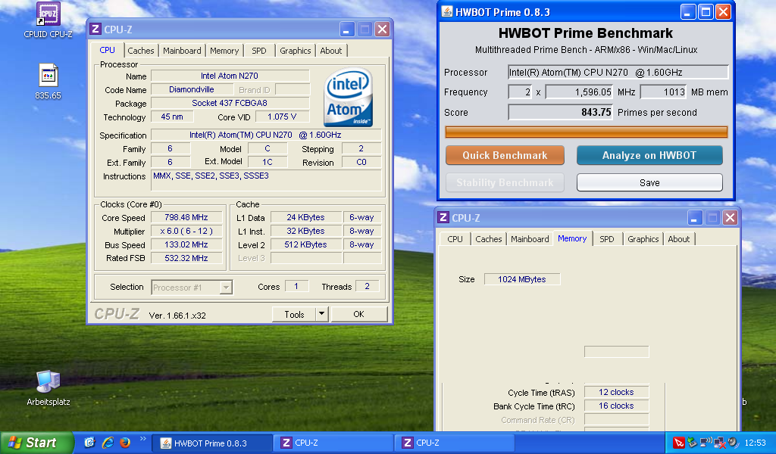
Task: Click the Safely Remove Hardware tray icon
Action: (x=692, y=443)
